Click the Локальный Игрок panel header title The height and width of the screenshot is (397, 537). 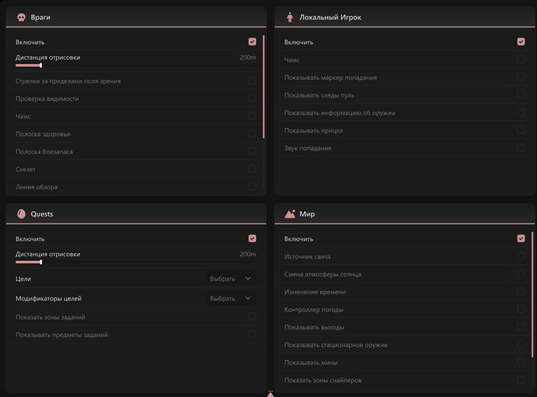[x=330, y=17]
